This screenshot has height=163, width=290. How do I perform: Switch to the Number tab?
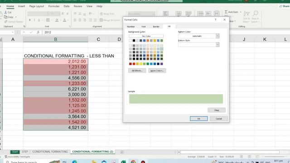pyautogui.click(x=131, y=27)
